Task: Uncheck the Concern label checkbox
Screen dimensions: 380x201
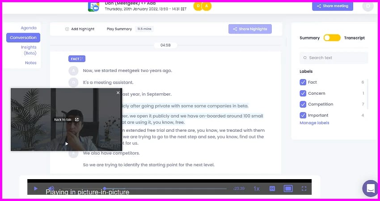Action: tap(303, 93)
